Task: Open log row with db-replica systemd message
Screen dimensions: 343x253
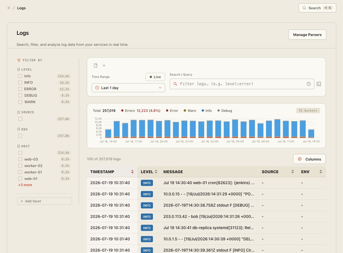Action: click(206, 228)
